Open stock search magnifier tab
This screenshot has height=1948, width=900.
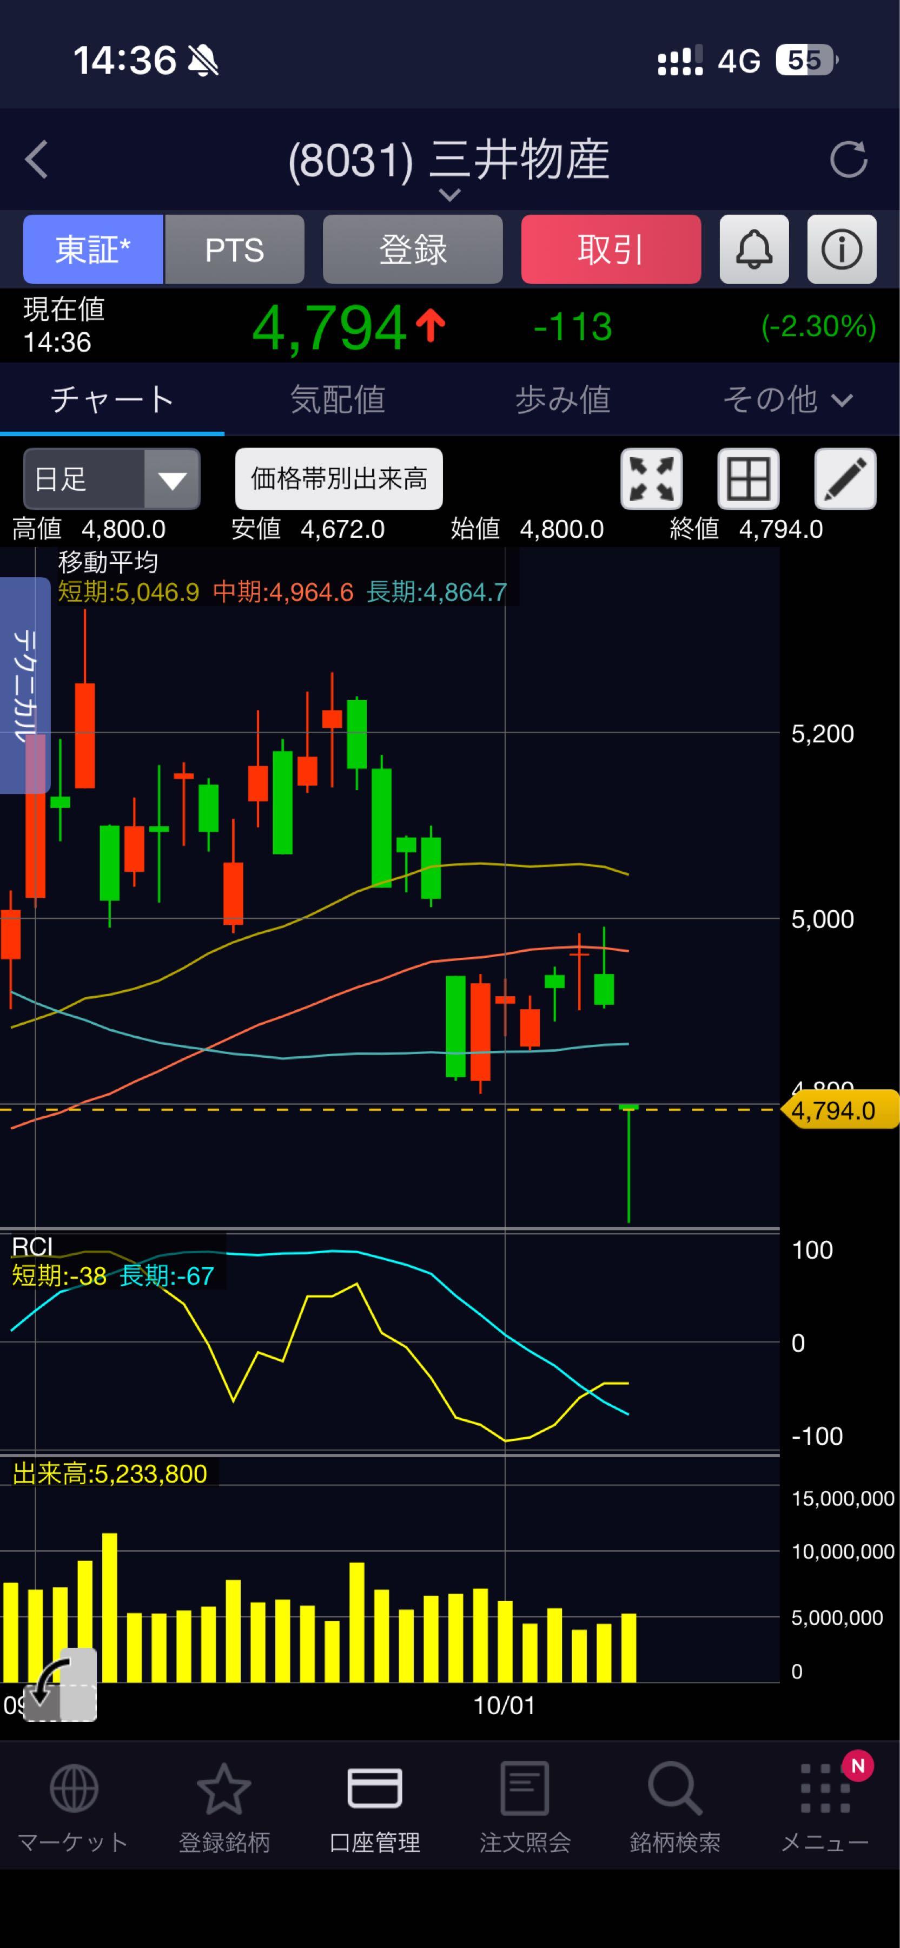coord(675,1808)
